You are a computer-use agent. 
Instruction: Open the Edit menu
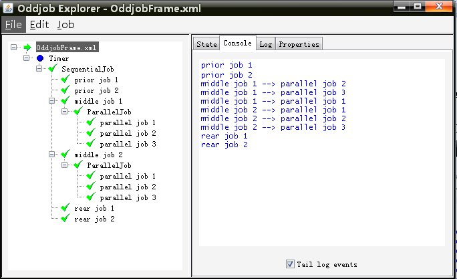coord(39,25)
